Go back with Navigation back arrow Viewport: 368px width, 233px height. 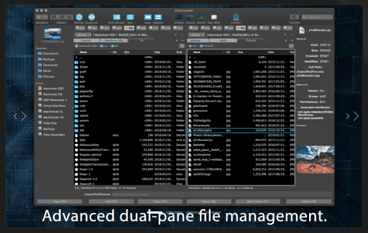[39, 17]
